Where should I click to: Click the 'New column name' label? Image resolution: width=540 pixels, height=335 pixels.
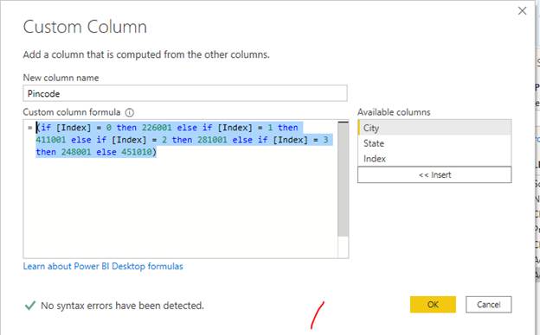point(61,78)
